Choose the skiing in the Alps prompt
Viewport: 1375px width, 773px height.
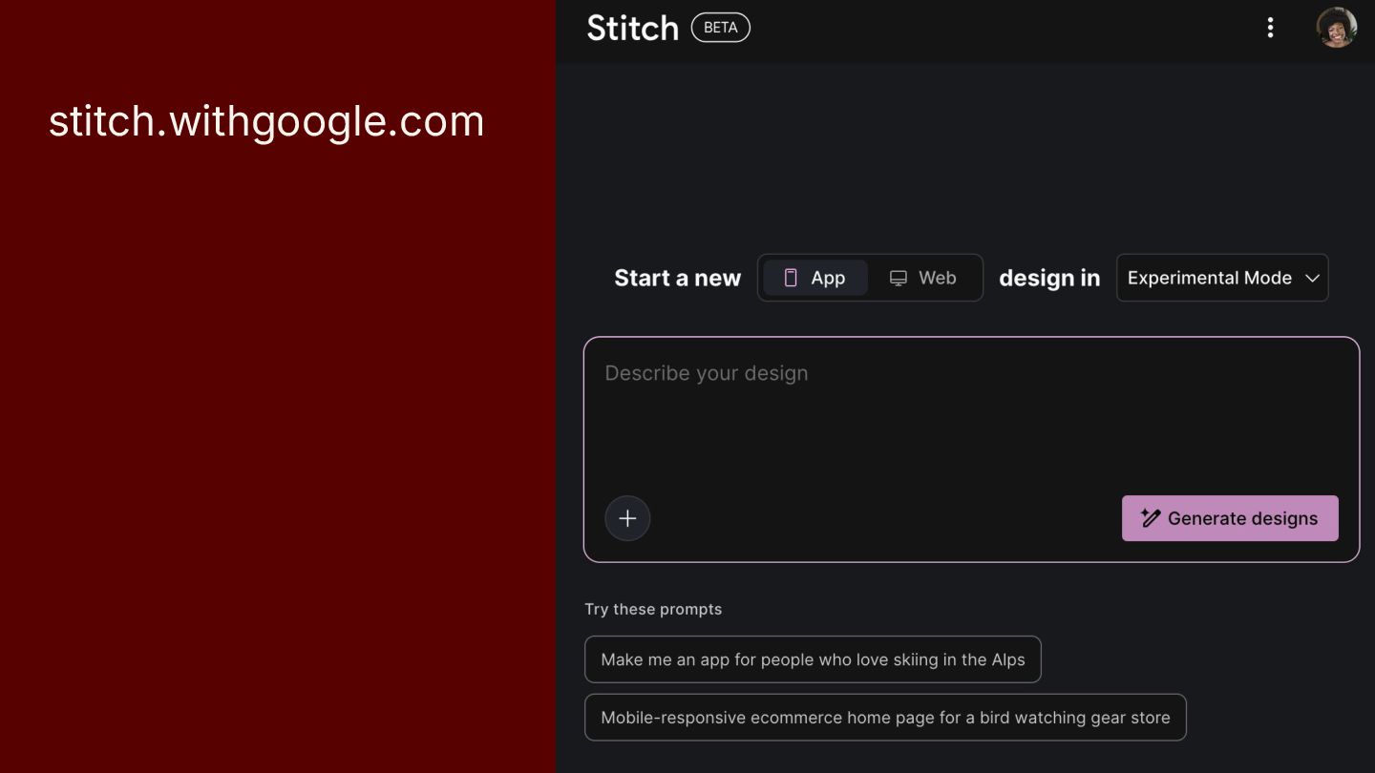pos(813,659)
